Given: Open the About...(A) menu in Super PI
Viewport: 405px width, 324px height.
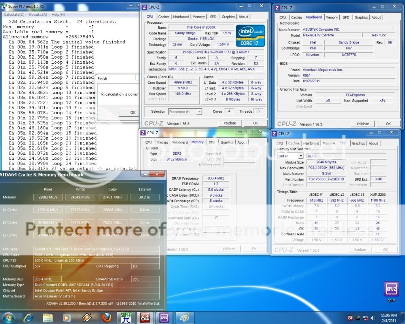Looking at the screenshot, I should 38,15.
